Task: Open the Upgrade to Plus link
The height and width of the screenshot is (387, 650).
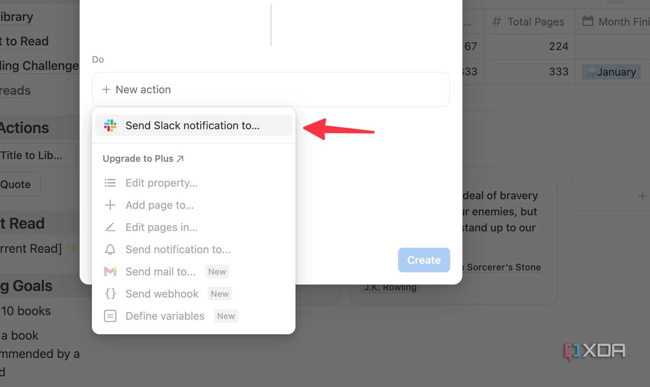Action: pos(143,158)
